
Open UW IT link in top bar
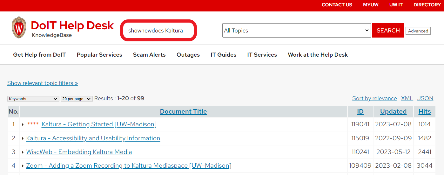[396, 5]
